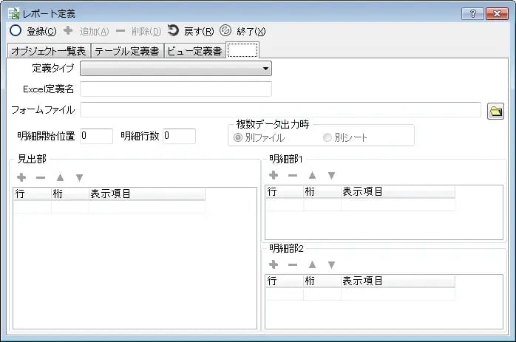The image size is (516, 342).
Task: Switch to the ビュー定義書 tab
Action: [x=194, y=51]
